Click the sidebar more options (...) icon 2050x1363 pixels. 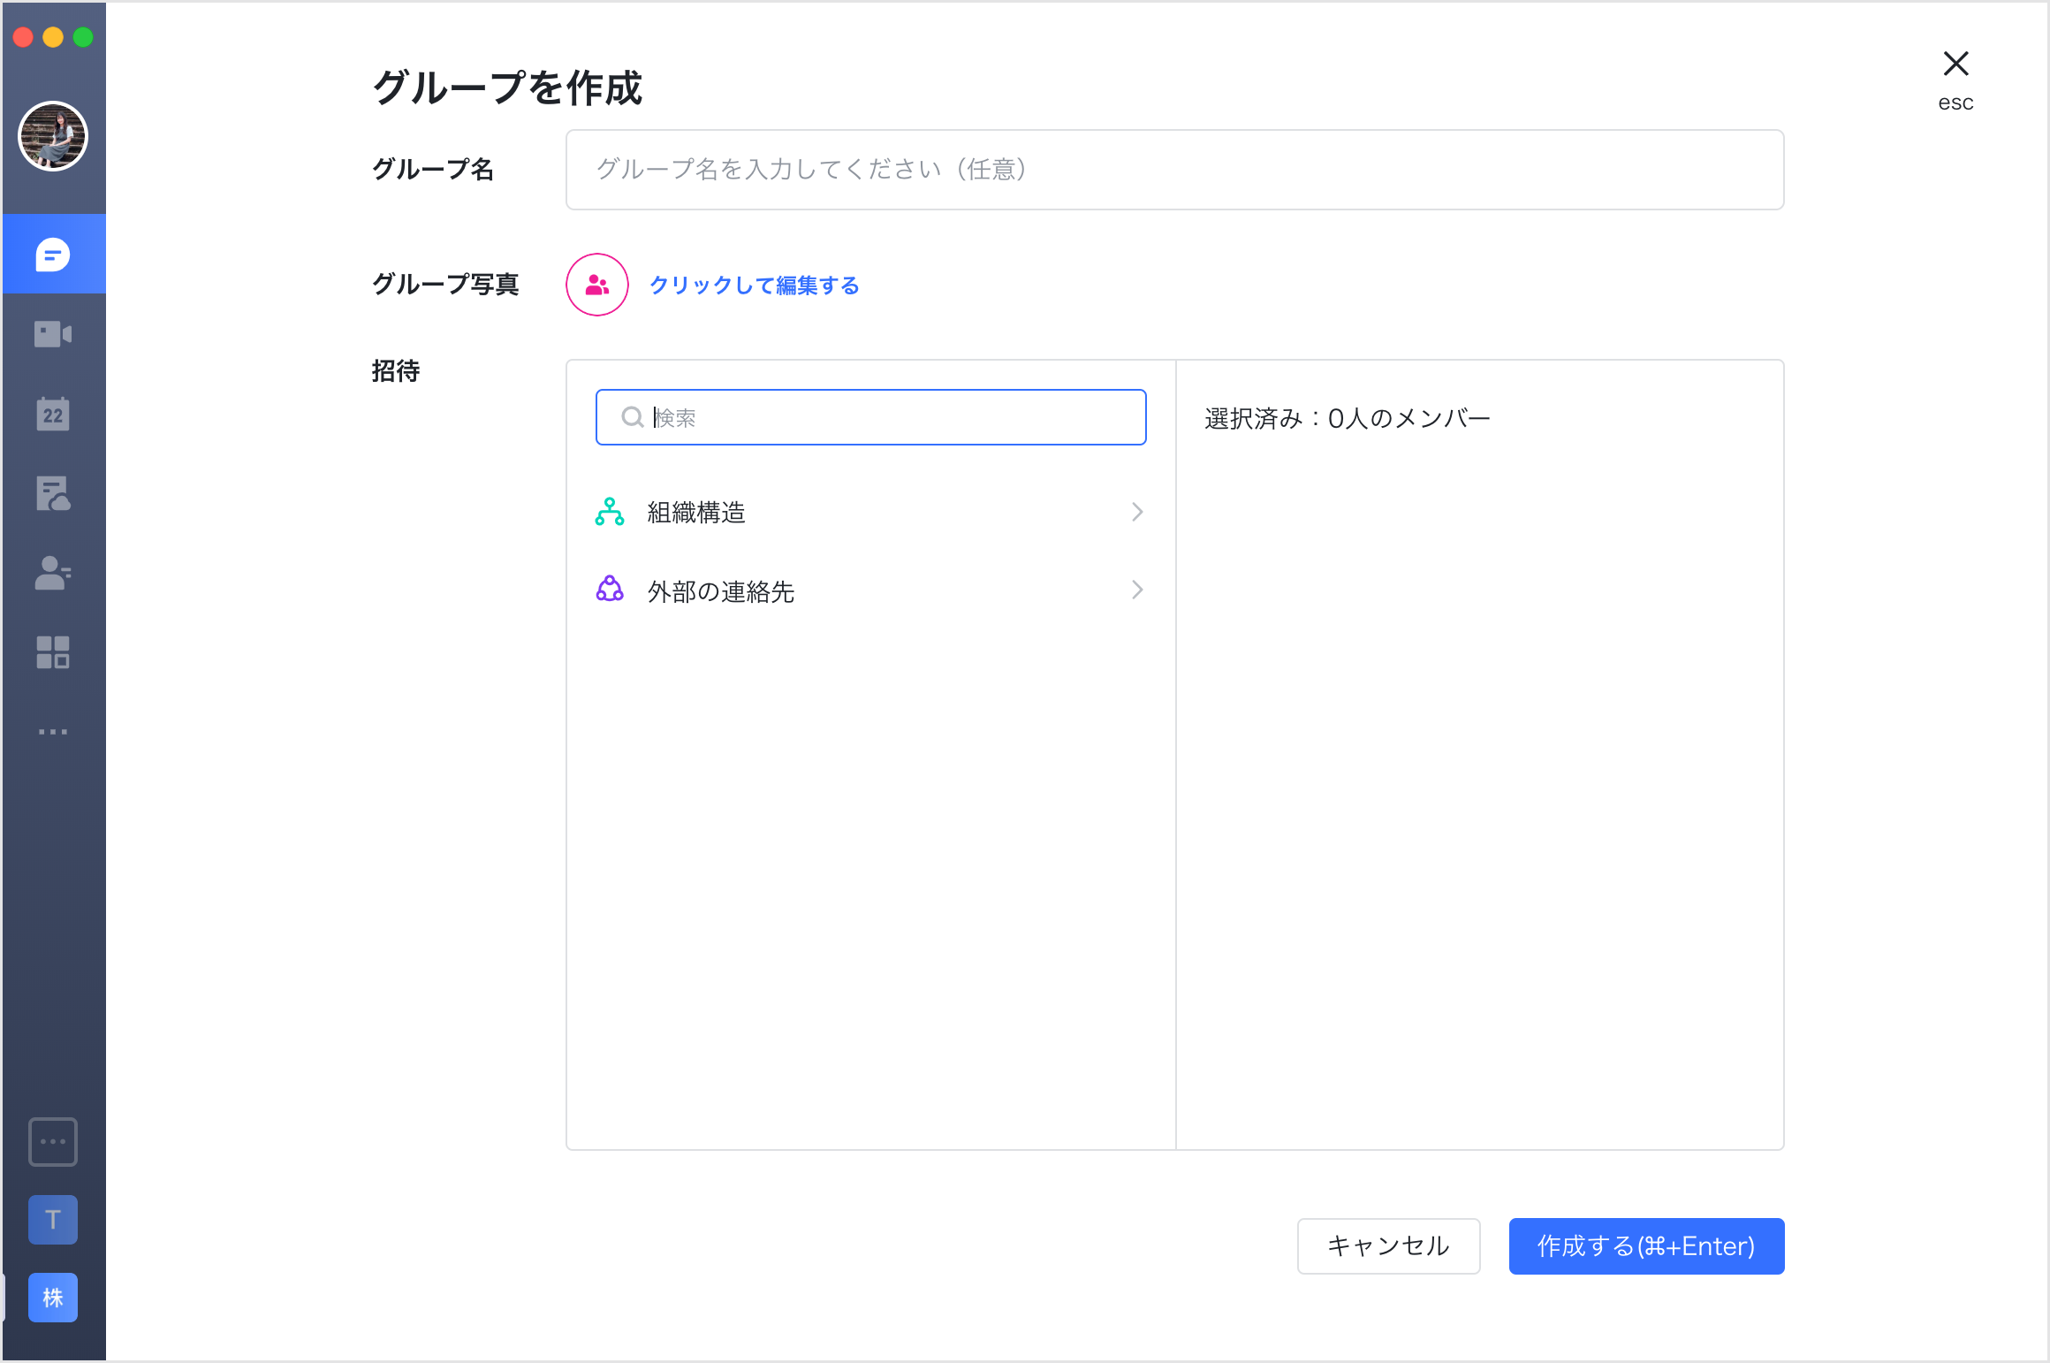[x=53, y=731]
